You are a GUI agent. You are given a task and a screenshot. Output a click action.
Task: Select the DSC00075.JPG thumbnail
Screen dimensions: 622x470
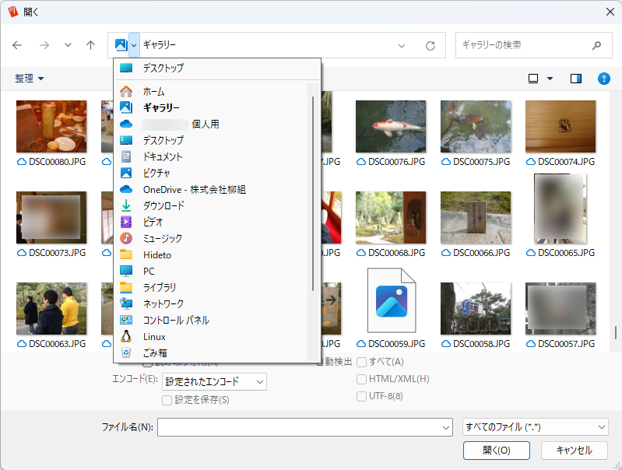pyautogui.click(x=476, y=127)
